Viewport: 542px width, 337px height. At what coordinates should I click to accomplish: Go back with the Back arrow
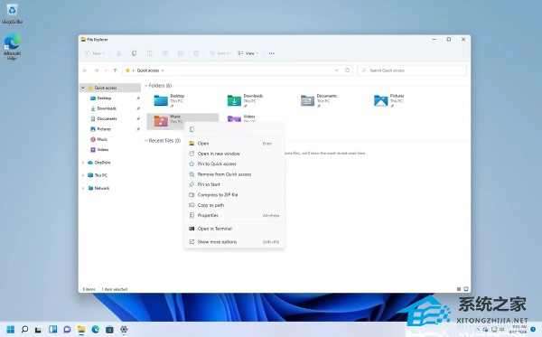click(85, 70)
